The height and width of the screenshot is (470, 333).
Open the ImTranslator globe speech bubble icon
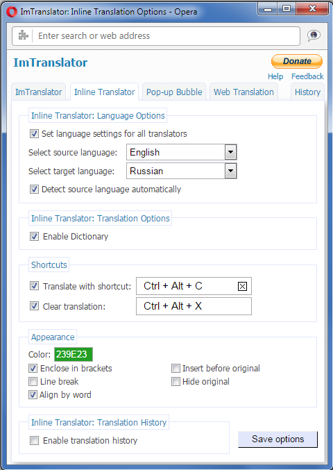click(x=314, y=35)
